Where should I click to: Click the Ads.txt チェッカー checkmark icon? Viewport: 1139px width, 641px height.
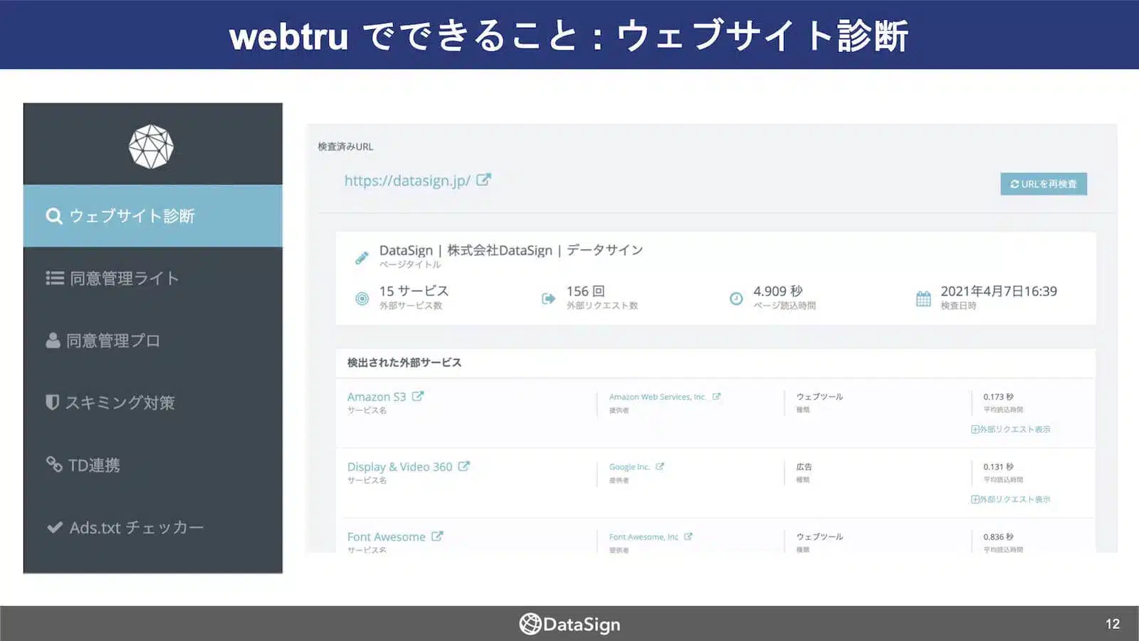pos(53,527)
